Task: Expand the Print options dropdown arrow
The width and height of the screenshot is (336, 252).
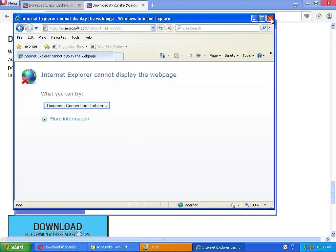Action: pos(205,55)
